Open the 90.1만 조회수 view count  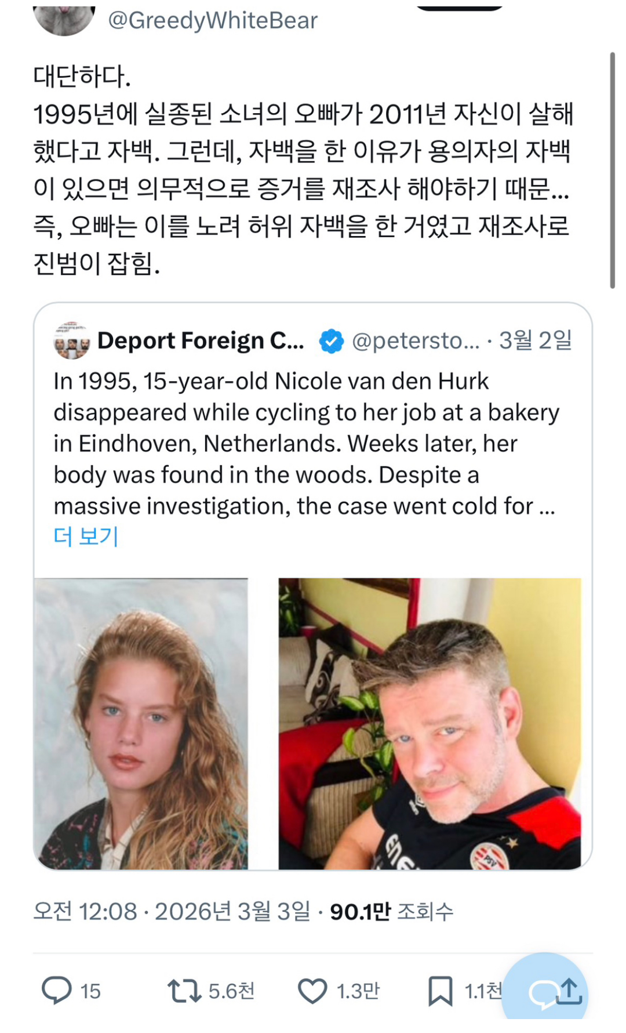(392, 912)
